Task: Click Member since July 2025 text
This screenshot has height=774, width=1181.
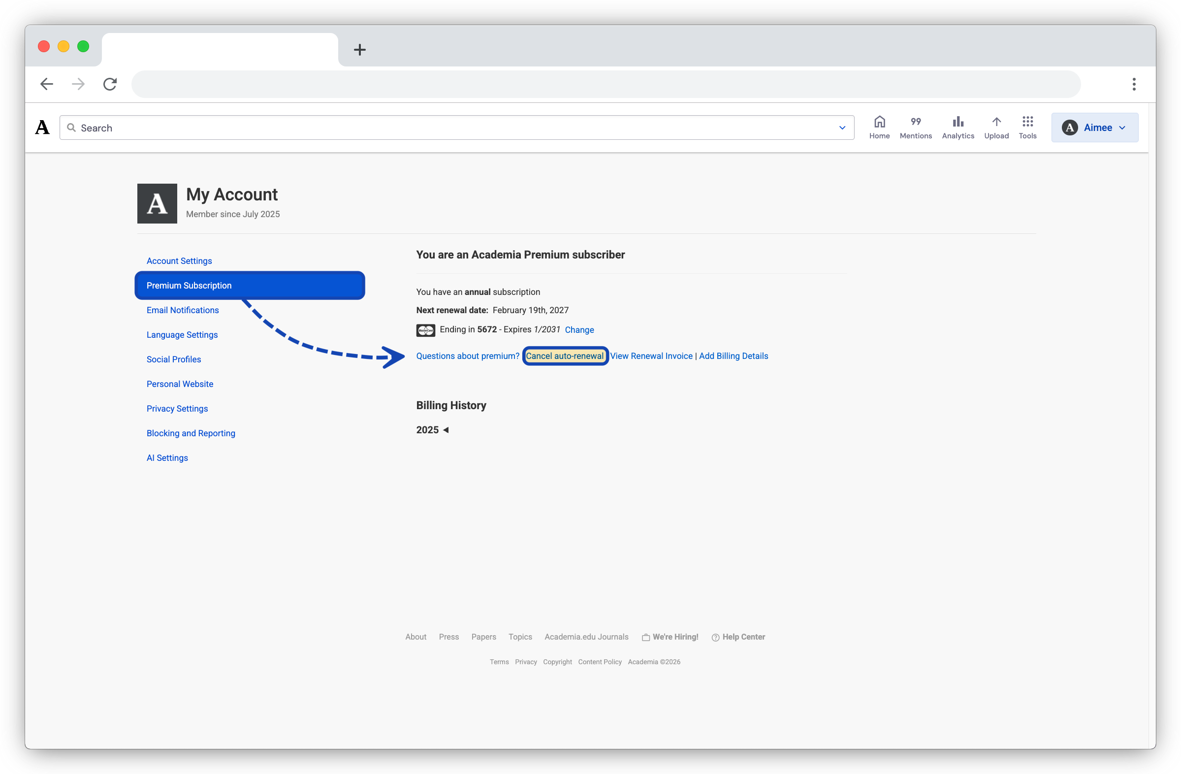Action: pos(232,214)
